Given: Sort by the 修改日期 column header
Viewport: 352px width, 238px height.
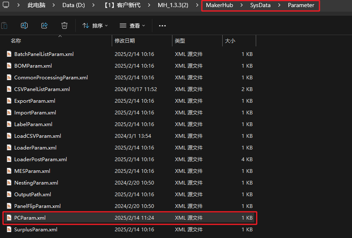Looking at the screenshot, I should 125,41.
